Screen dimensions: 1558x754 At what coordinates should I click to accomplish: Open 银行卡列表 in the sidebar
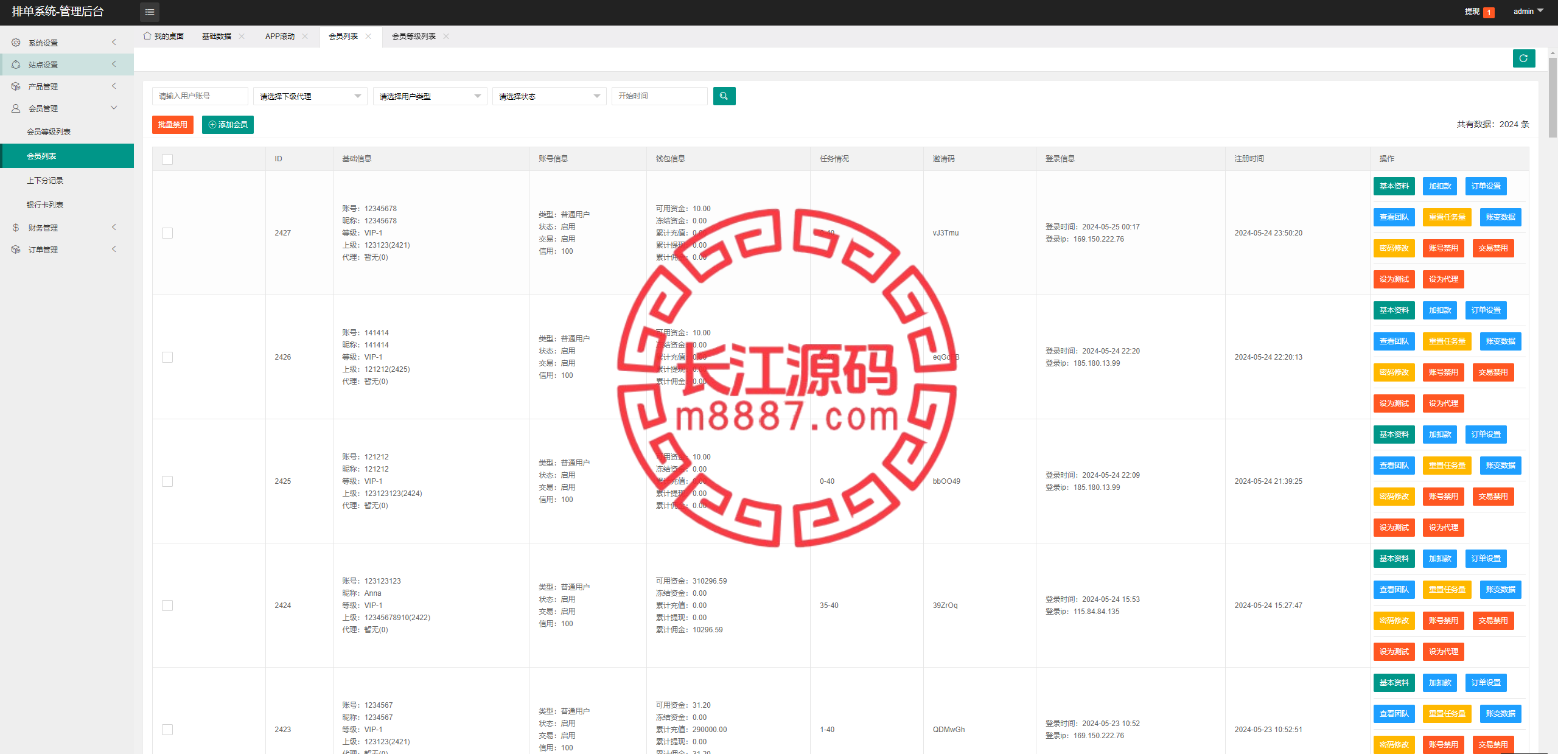[x=67, y=204]
